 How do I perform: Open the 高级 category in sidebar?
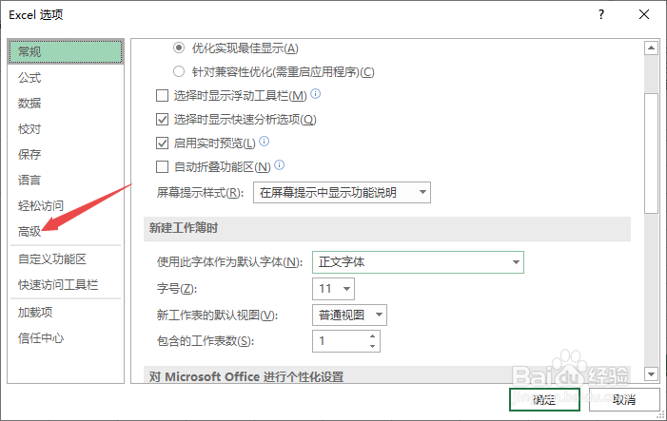tap(29, 232)
